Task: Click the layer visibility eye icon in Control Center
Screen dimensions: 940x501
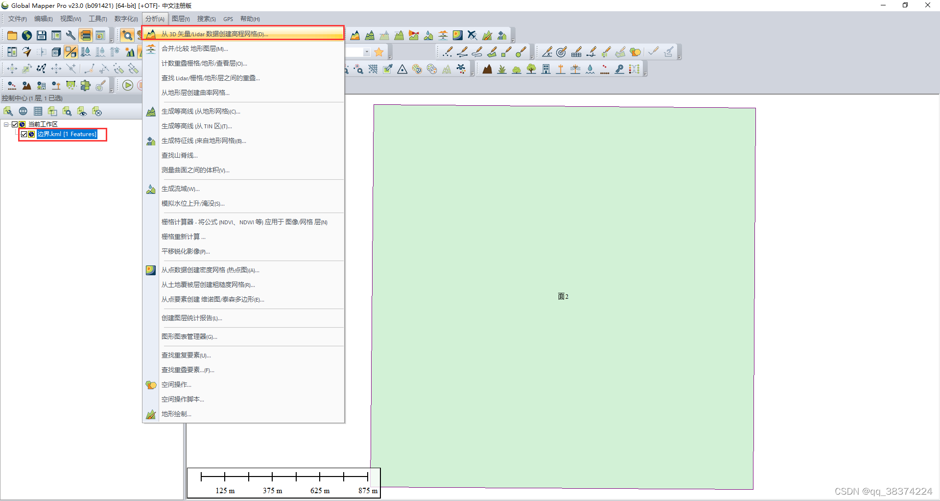Action: tap(82, 111)
